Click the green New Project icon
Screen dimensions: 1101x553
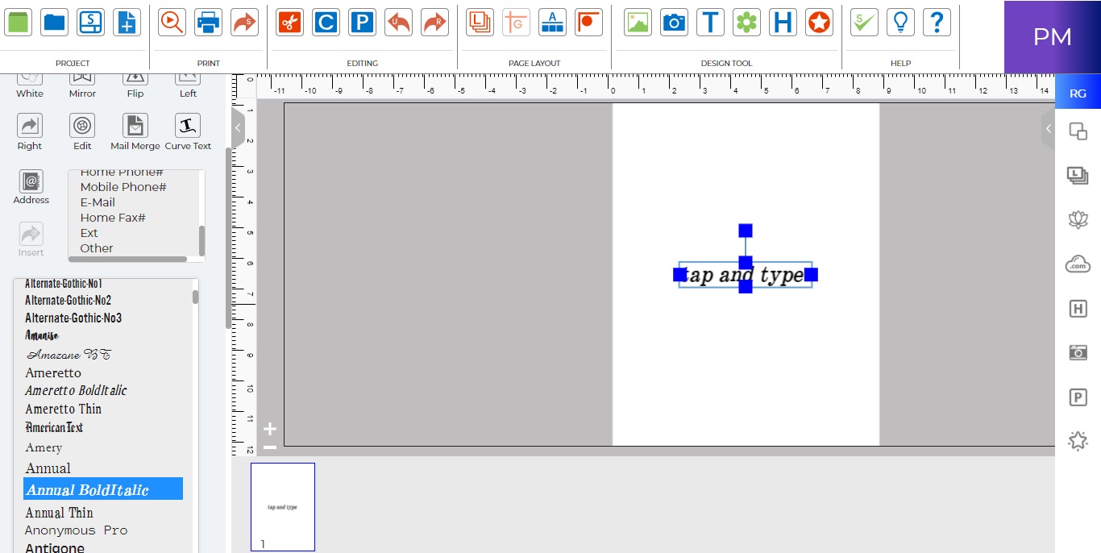(18, 22)
